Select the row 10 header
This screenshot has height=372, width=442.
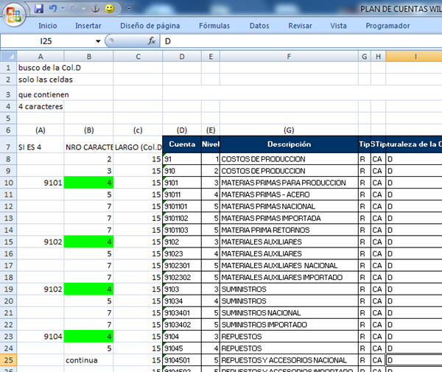pos(7,183)
